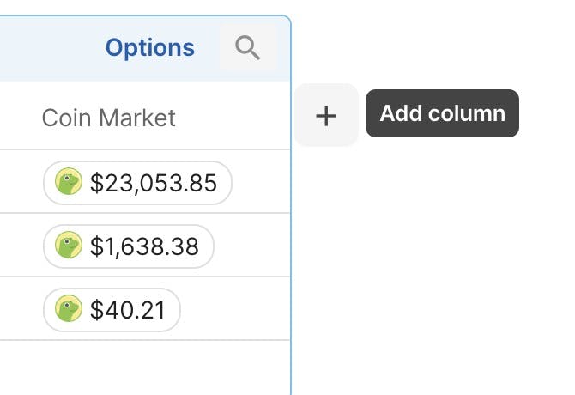Select the $1,638.38 price text
575x395 pixels.
(x=144, y=246)
